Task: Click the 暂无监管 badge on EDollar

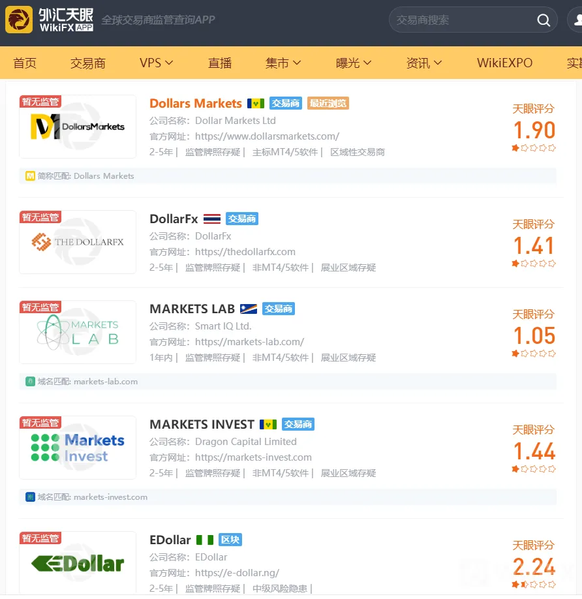Action: tap(40, 538)
